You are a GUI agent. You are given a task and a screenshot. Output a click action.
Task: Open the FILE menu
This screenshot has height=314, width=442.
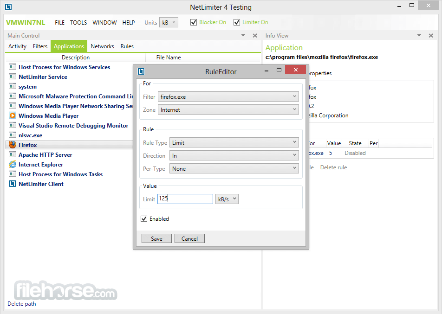tap(59, 23)
